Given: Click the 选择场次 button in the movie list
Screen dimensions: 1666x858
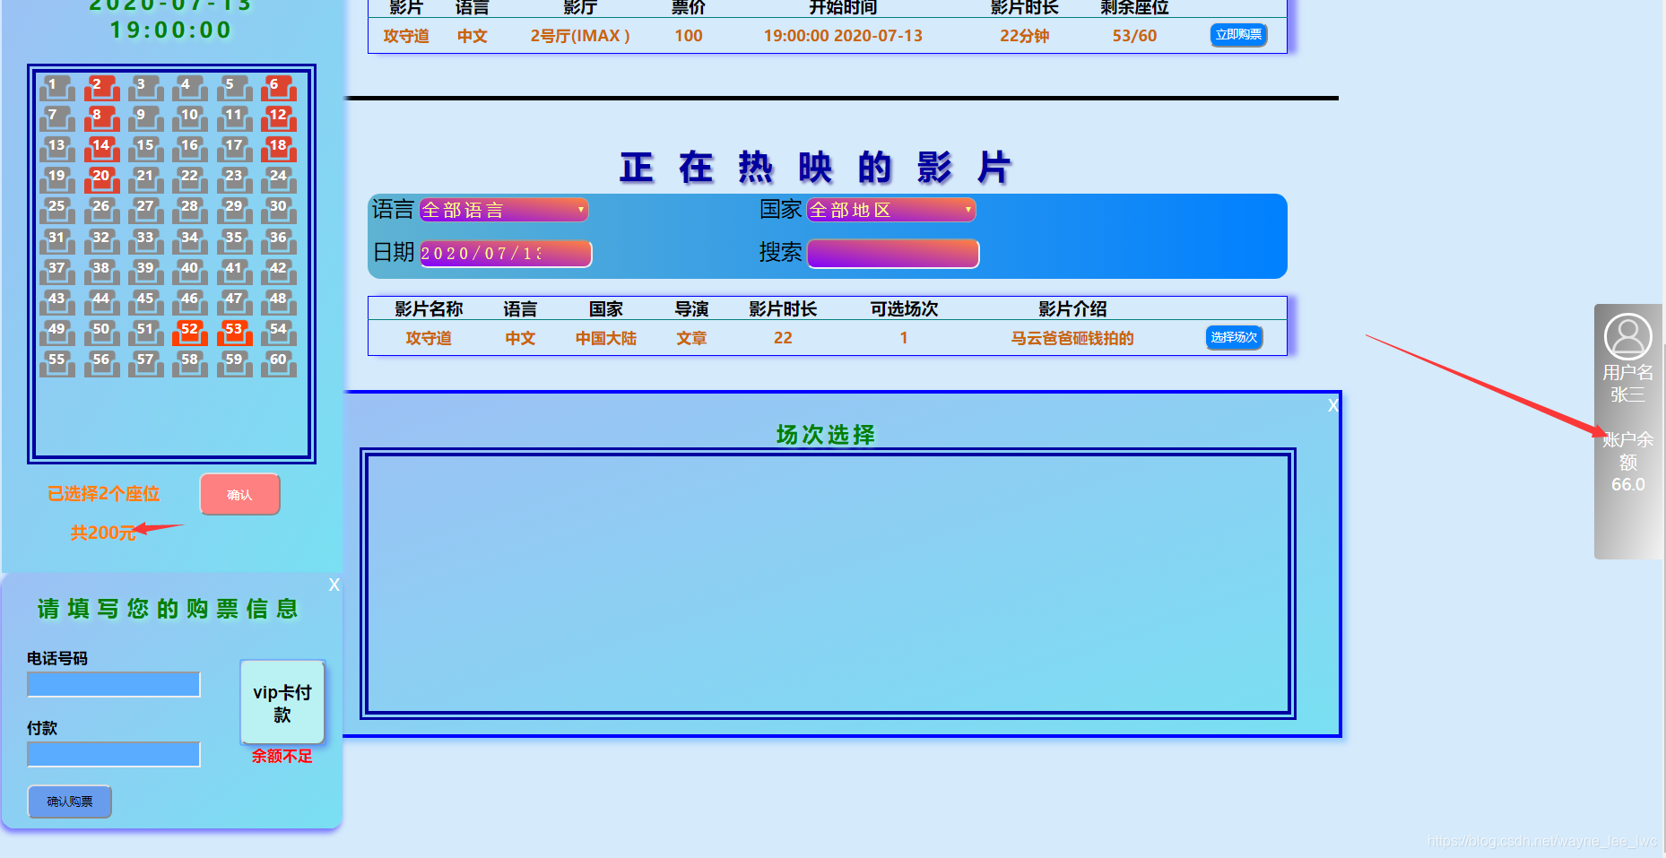Looking at the screenshot, I should (x=1233, y=338).
